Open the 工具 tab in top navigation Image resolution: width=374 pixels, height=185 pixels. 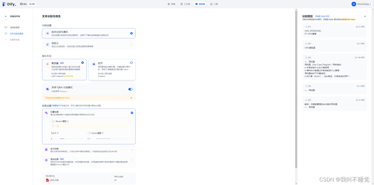[214, 4]
